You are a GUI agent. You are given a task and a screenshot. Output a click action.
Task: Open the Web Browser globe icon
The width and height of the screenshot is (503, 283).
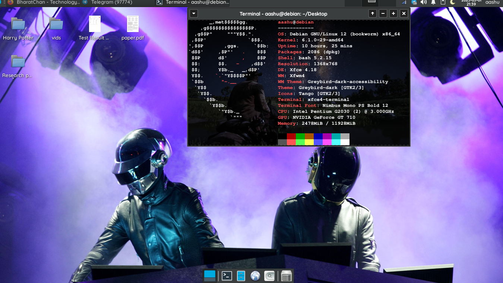(255, 276)
